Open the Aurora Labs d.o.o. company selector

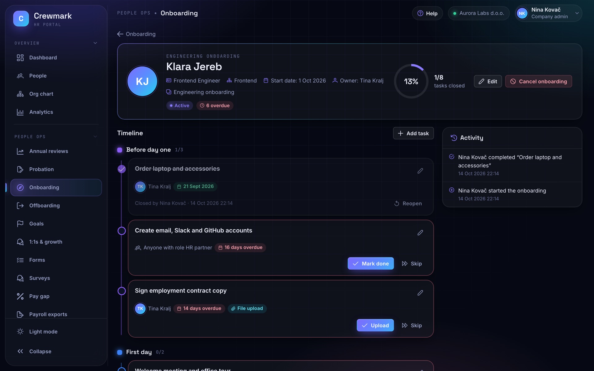[x=479, y=13]
